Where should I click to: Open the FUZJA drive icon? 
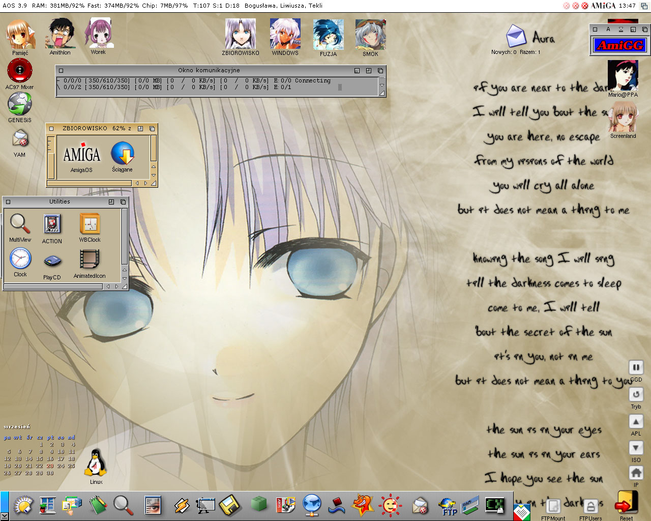[x=328, y=35]
